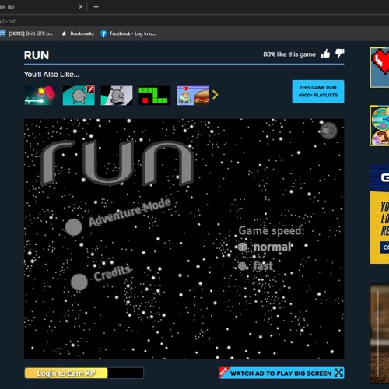Open a new browser tab
Screen dimensions: 389x389
point(96,7)
